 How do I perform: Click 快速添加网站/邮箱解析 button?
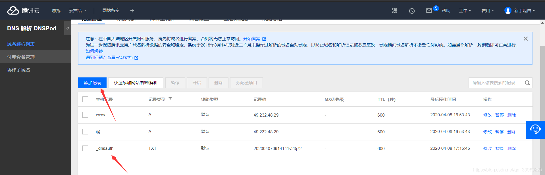(136, 83)
